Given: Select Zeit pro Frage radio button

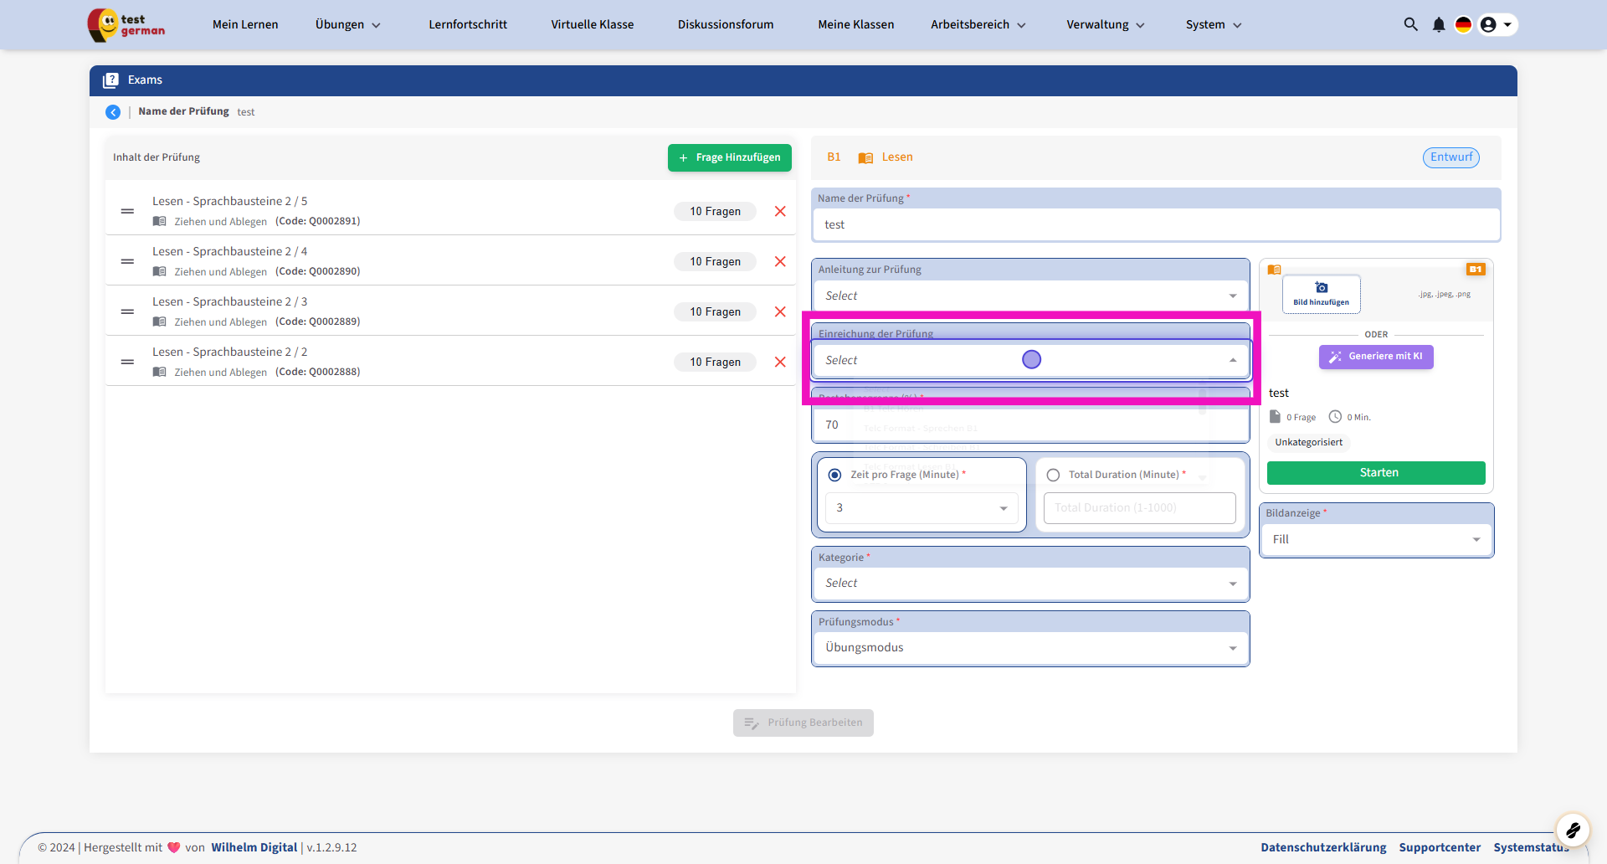Looking at the screenshot, I should (834, 475).
